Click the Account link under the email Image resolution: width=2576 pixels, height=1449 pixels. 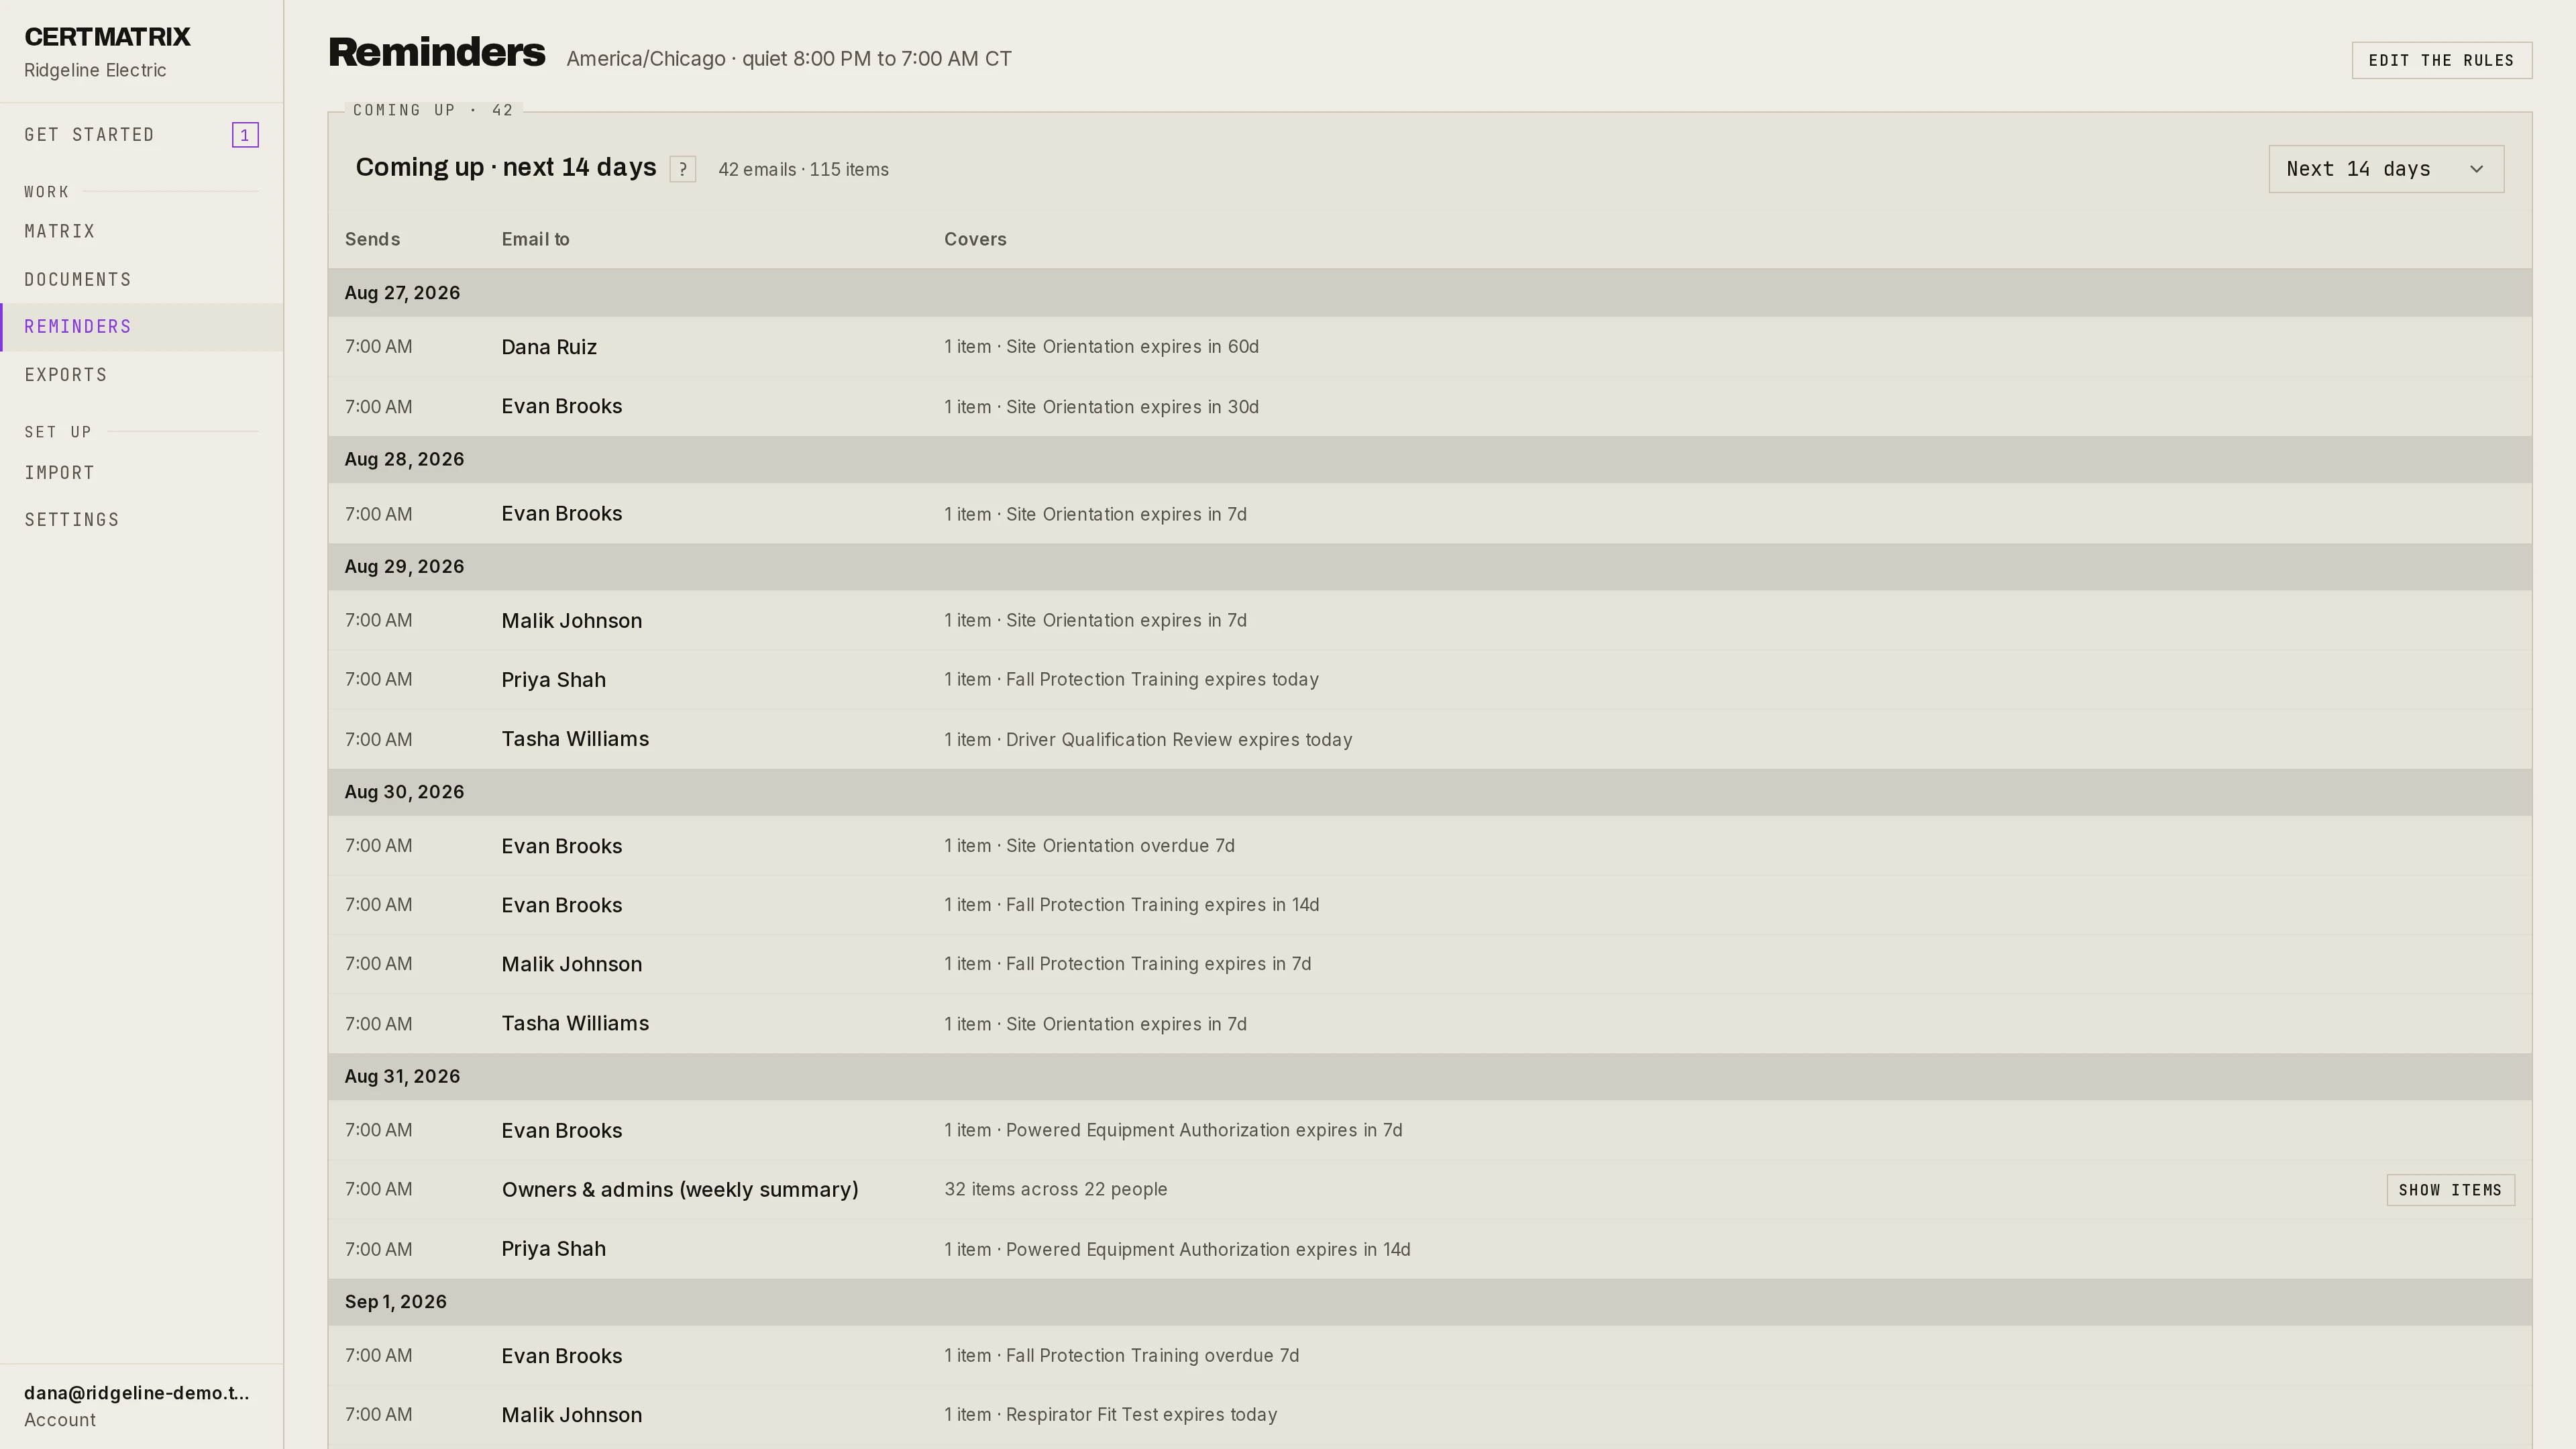pyautogui.click(x=60, y=1420)
